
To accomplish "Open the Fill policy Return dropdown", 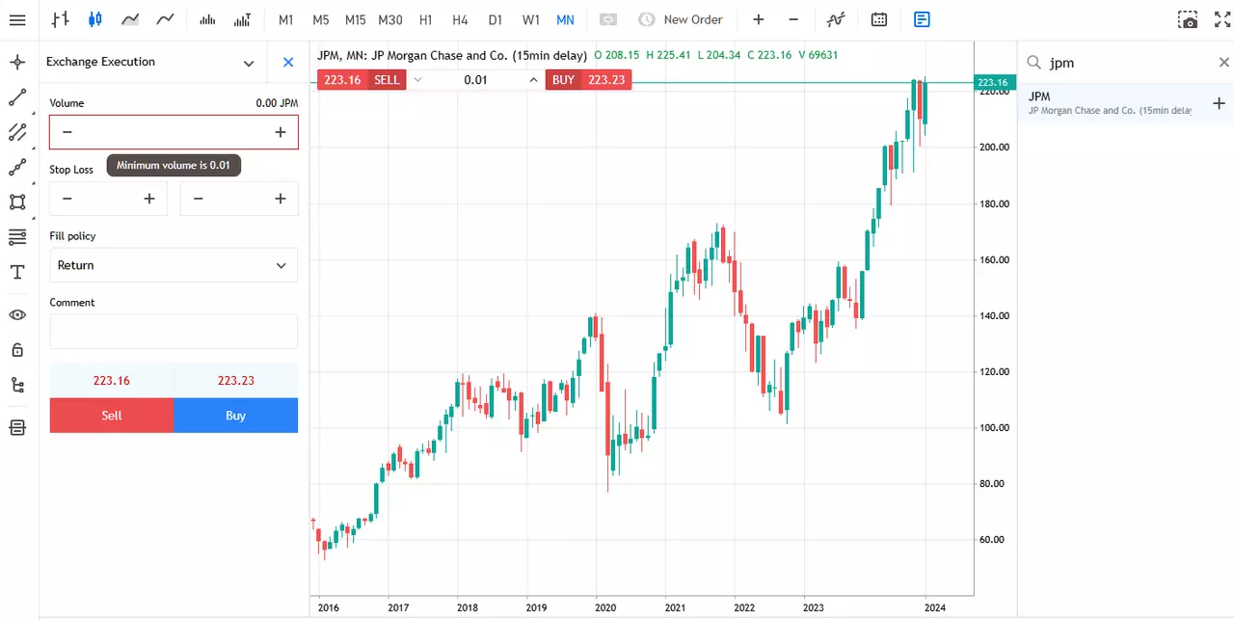I will pyautogui.click(x=174, y=265).
